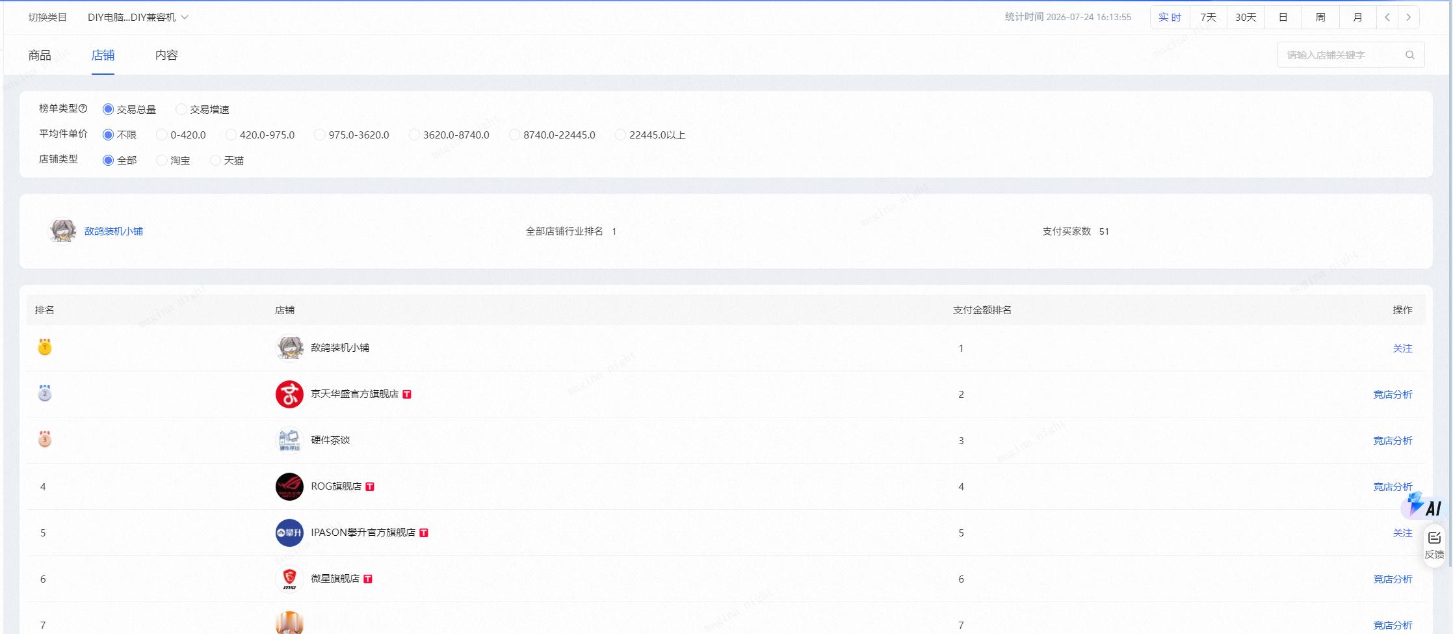Image resolution: width=1453 pixels, height=634 pixels.
Task: Select the 月 time range
Action: 1357,18
